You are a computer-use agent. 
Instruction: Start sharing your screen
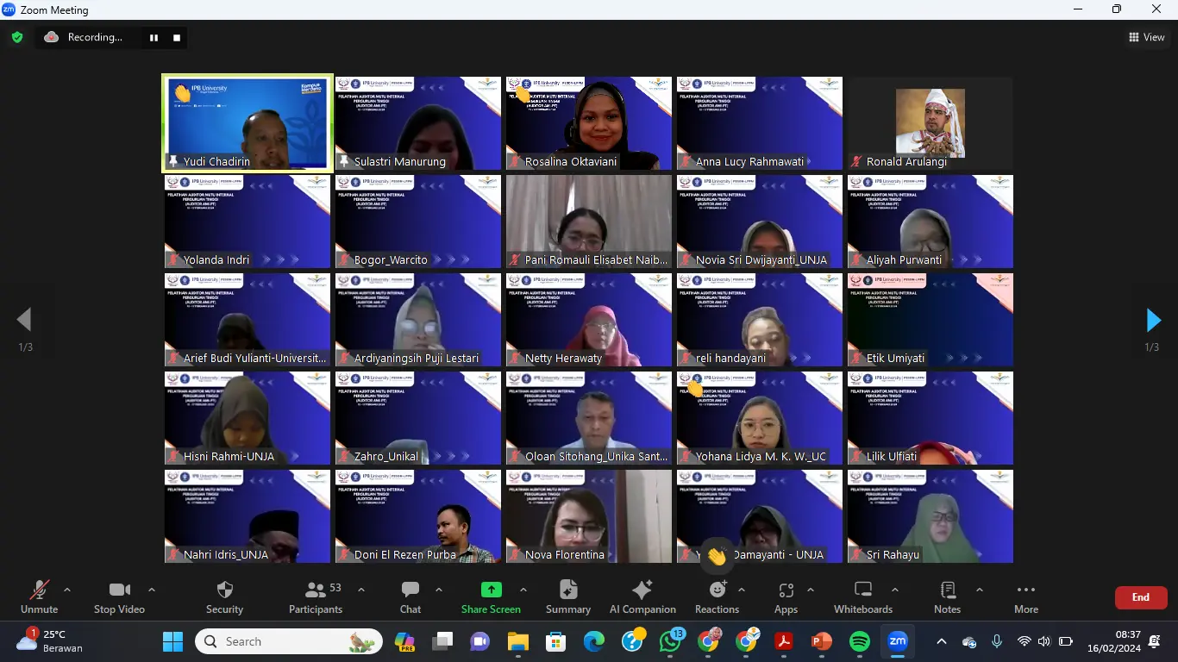tap(491, 596)
